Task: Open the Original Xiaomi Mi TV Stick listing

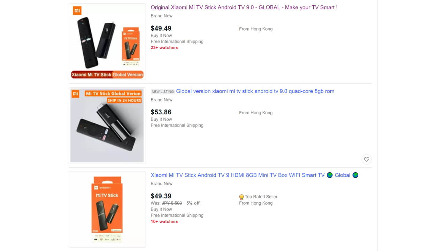Action: pos(244,7)
